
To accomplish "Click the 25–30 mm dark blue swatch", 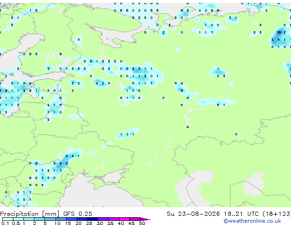I will coord(92,219).
